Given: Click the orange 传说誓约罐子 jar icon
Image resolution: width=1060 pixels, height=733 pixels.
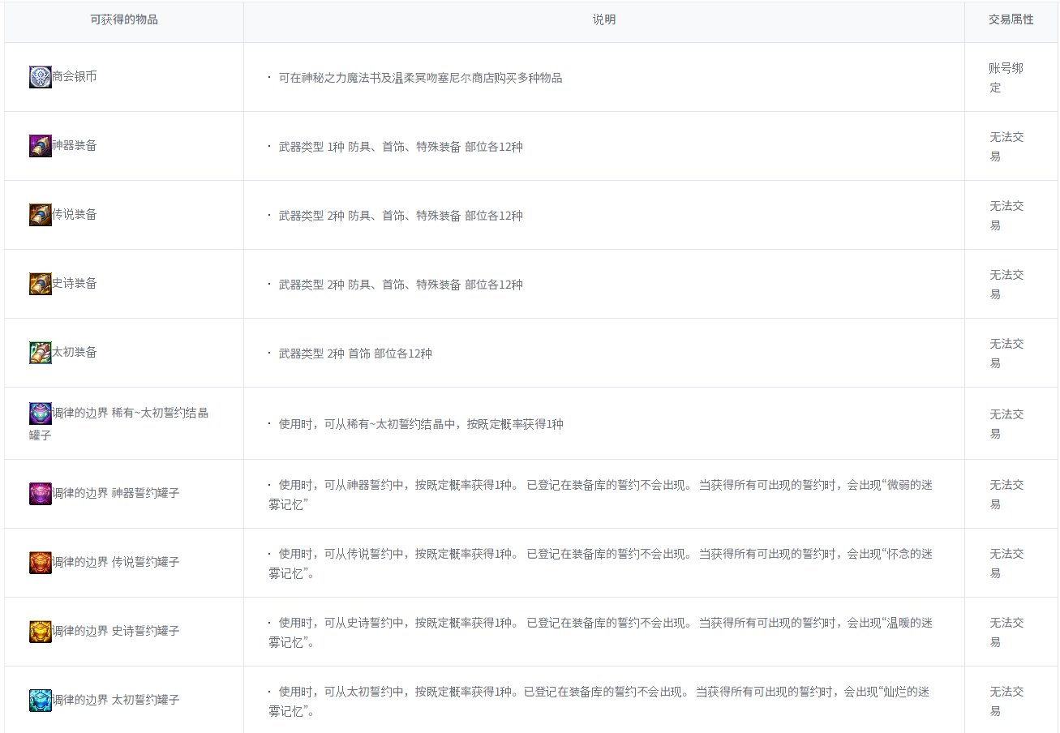Looking at the screenshot, I should tap(41, 562).
